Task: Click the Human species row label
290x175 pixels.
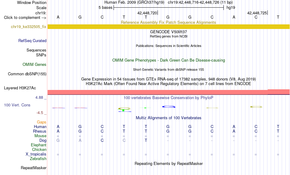Action: (40, 127)
